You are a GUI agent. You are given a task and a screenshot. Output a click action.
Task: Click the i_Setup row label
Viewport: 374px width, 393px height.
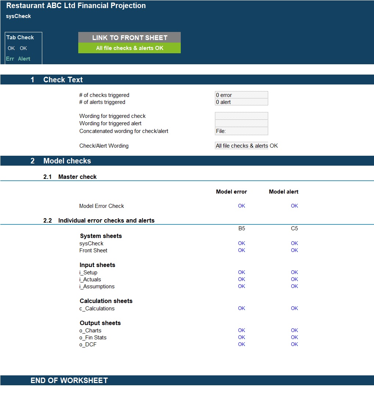(88, 273)
